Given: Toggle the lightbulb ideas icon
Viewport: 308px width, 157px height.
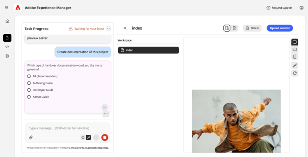Looking at the screenshot, I should (x=83, y=138).
